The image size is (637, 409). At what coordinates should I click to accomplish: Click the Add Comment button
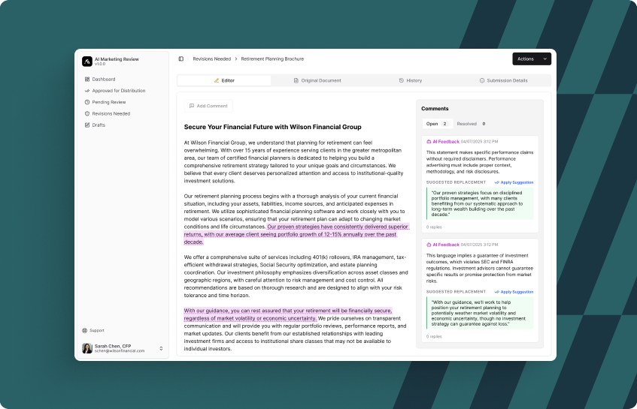[x=208, y=106]
